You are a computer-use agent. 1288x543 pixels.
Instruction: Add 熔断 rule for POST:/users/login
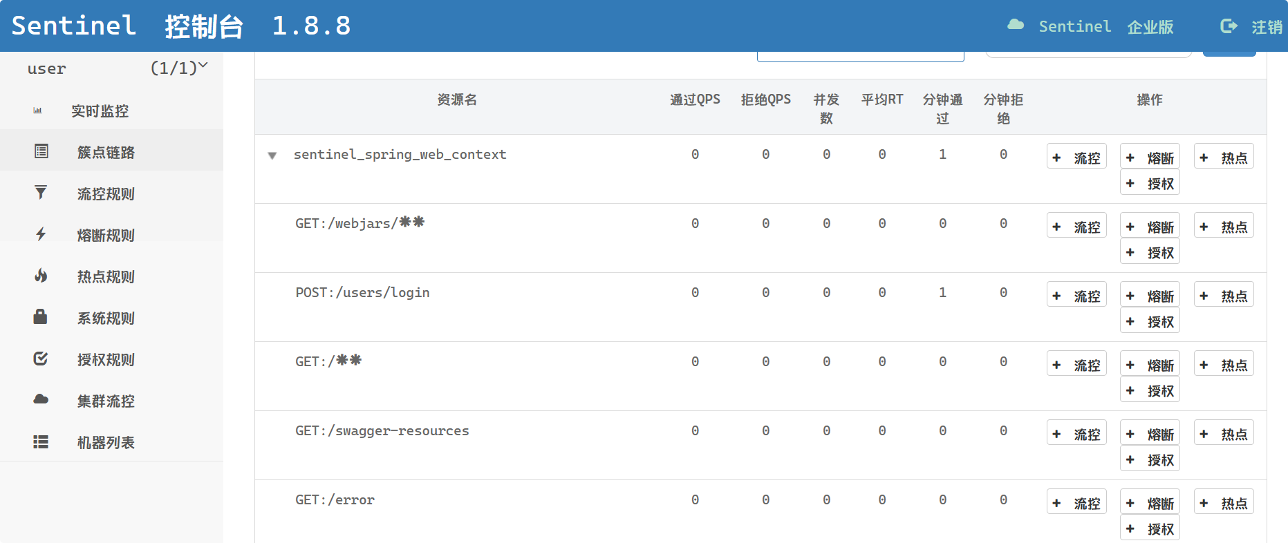tap(1150, 295)
